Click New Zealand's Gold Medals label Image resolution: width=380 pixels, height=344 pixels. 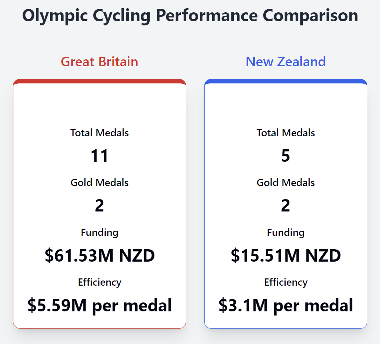click(x=286, y=183)
